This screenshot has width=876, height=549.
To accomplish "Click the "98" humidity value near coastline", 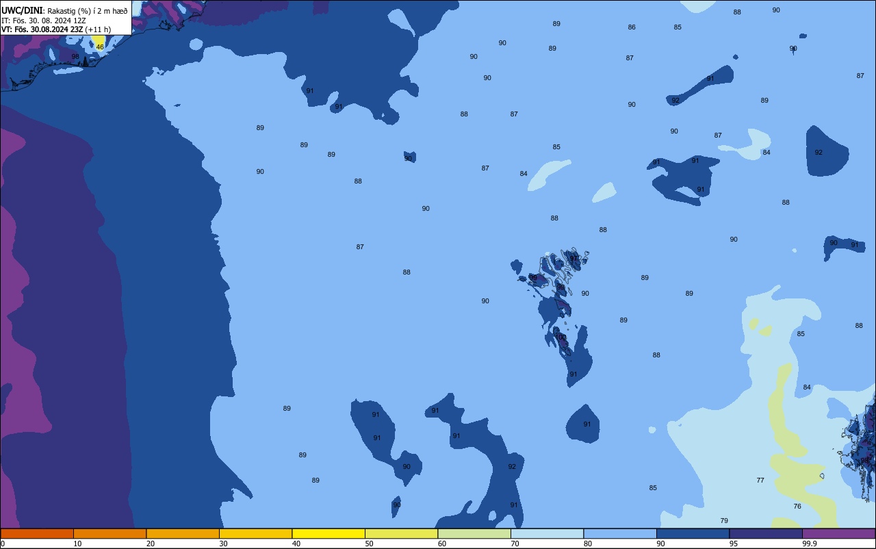I will point(75,56).
